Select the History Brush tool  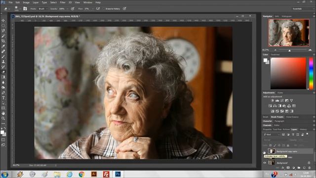[x=3, y=67]
